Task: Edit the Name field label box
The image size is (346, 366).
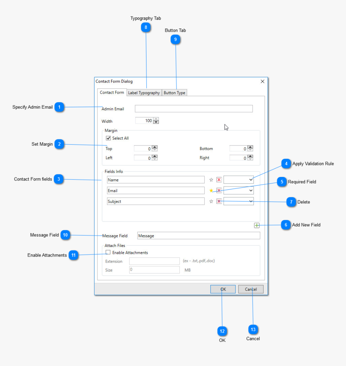Action: [x=156, y=180]
